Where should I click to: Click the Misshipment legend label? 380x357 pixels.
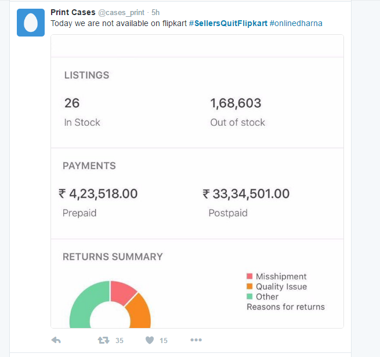281,276
